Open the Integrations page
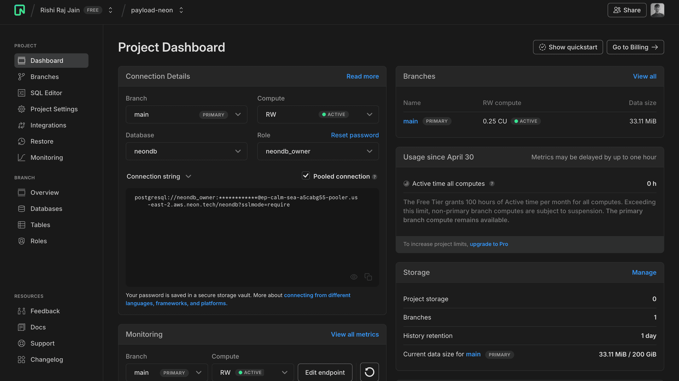679x381 pixels. [48, 125]
